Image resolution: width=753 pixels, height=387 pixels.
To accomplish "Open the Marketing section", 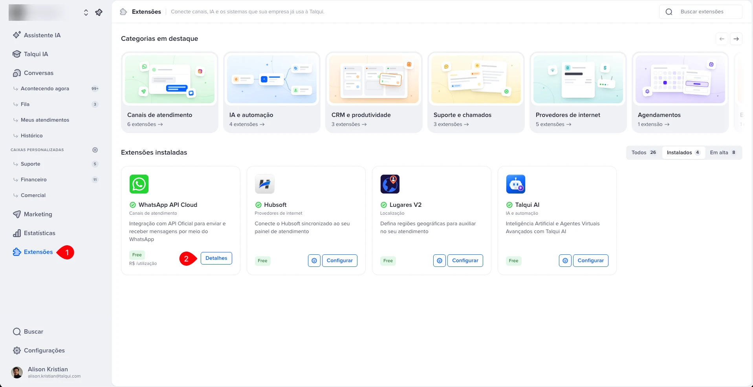I will coord(32,214).
